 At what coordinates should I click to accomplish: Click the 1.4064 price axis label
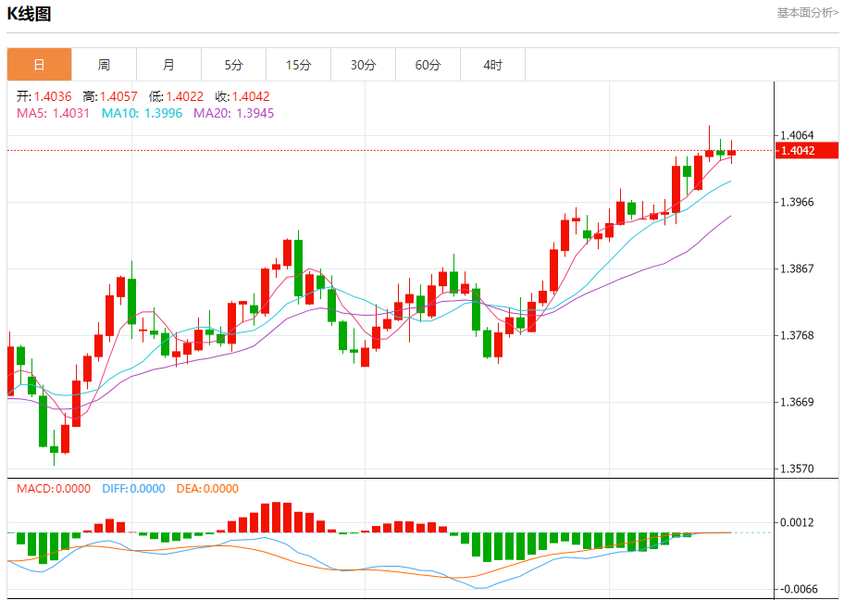[x=797, y=135]
